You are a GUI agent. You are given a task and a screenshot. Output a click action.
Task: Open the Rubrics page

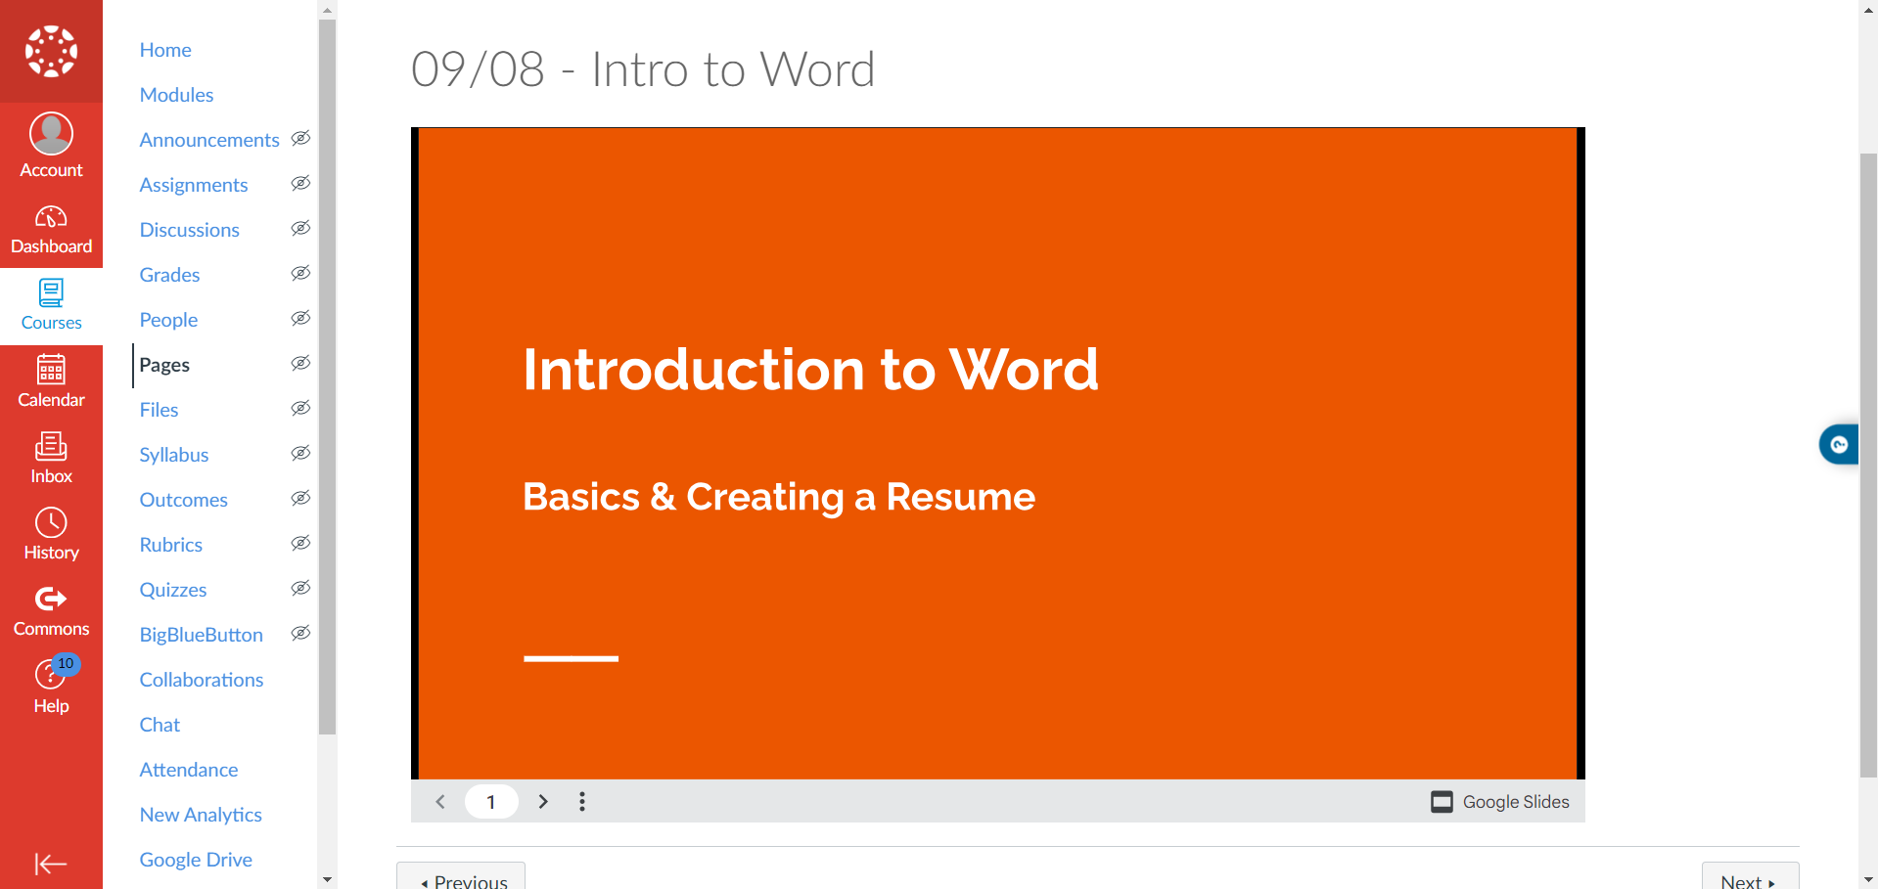[x=170, y=545]
